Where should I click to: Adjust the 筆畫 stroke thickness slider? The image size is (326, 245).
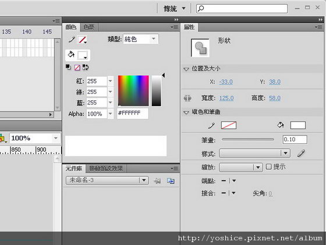(248, 139)
